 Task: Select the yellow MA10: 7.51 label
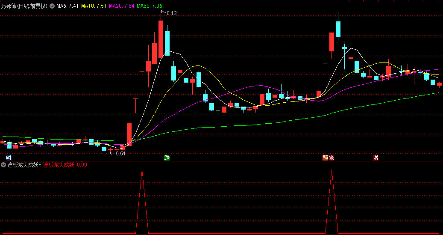tap(94, 6)
